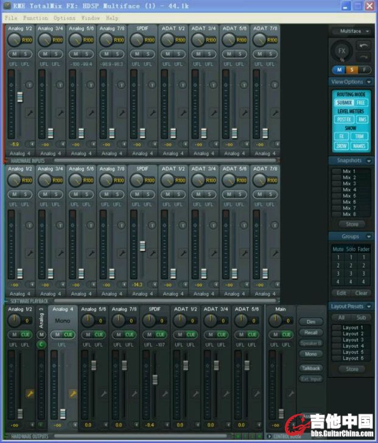Viewport: 378px width, 443px height.
Task: Expand the View Options panel arrow
Action: (369, 82)
